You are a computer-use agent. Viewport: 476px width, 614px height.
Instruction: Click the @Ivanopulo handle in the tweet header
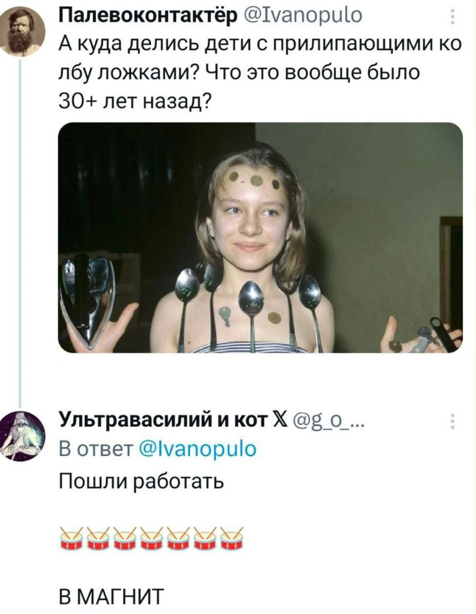coord(303,16)
